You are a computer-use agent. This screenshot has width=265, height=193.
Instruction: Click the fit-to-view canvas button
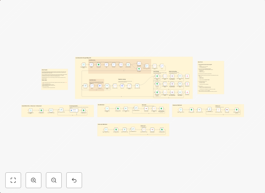(13, 180)
